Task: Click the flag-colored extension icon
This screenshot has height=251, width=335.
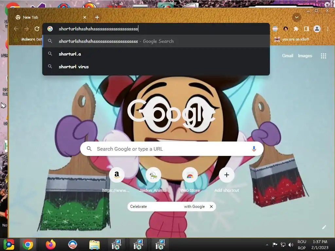Action: pos(275,29)
